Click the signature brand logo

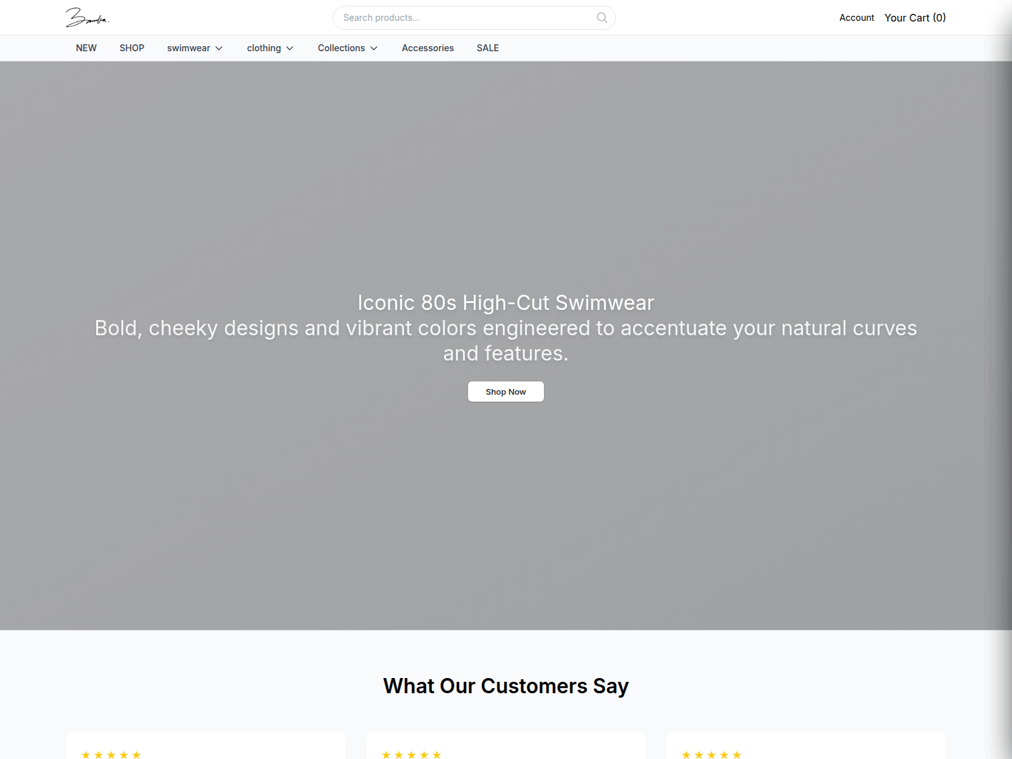(x=87, y=18)
